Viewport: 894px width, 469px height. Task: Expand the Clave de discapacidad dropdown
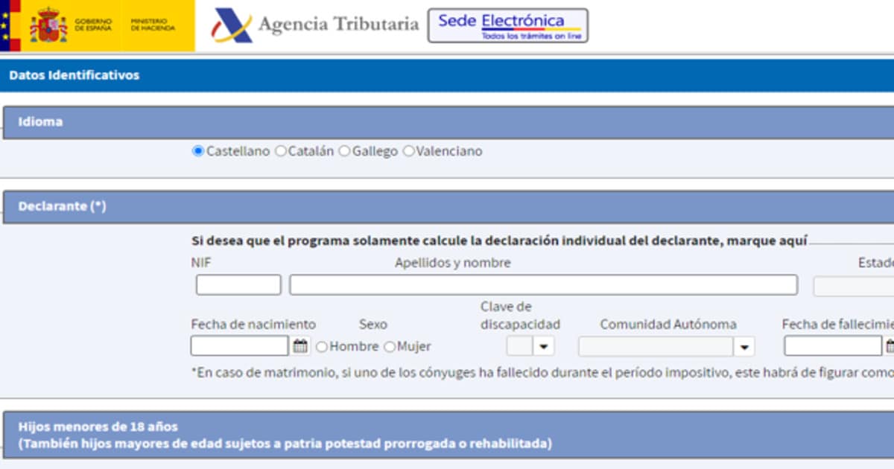[544, 347]
